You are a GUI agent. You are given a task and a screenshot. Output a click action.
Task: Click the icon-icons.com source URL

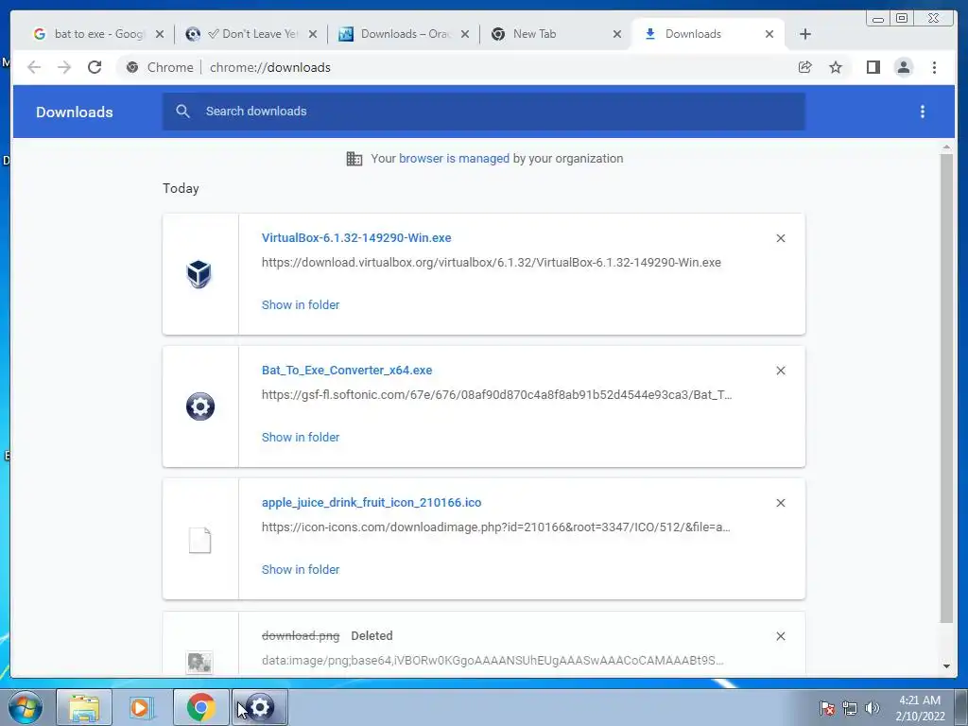pos(495,527)
